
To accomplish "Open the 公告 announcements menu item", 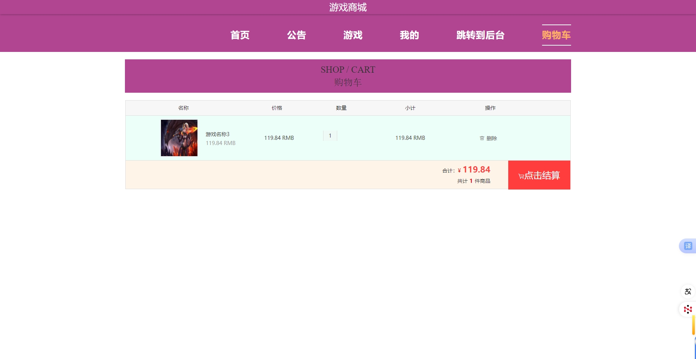I will tap(297, 35).
